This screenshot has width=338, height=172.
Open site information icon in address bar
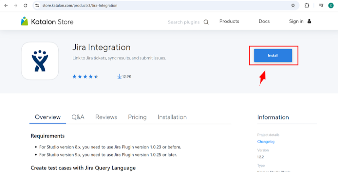(x=37, y=6)
